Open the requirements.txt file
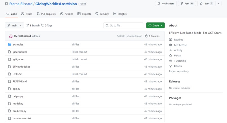 tap(22, 118)
